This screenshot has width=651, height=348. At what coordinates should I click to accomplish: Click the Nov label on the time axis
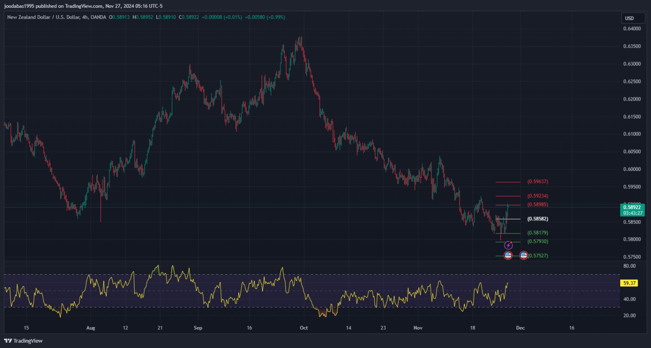418,328
